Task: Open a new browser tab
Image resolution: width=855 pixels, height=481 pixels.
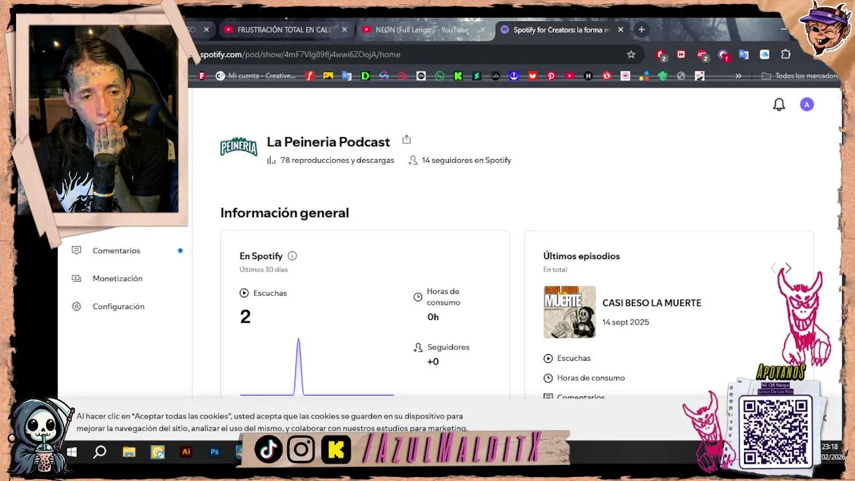Action: (641, 29)
